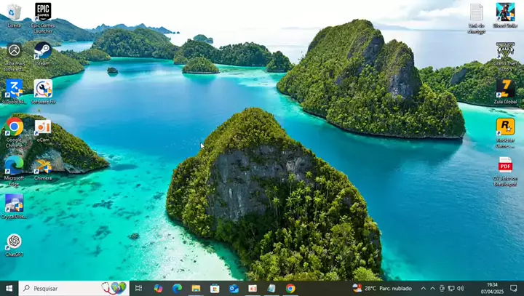
Task: Open the Epic Games Launcher desktop icon
Action: [43, 12]
